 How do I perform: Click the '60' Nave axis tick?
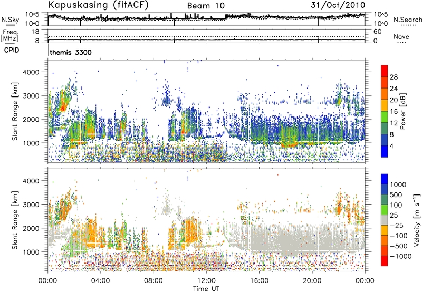point(377,32)
